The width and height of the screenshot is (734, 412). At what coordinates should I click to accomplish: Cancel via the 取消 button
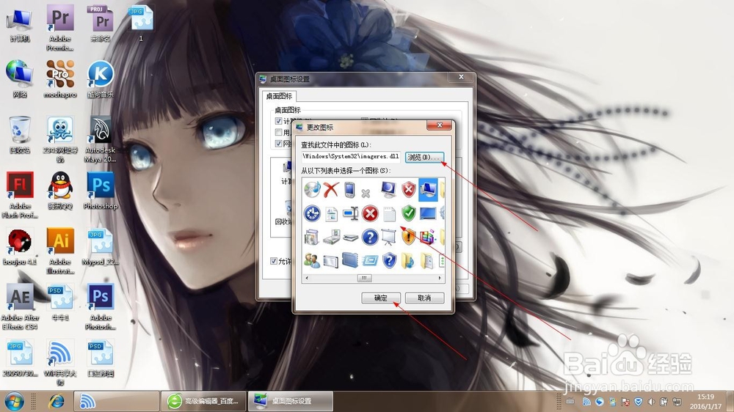424,298
